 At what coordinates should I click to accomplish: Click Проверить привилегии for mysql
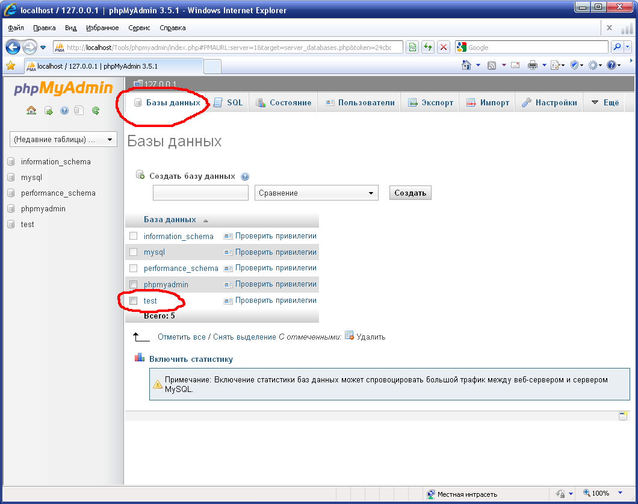[276, 252]
